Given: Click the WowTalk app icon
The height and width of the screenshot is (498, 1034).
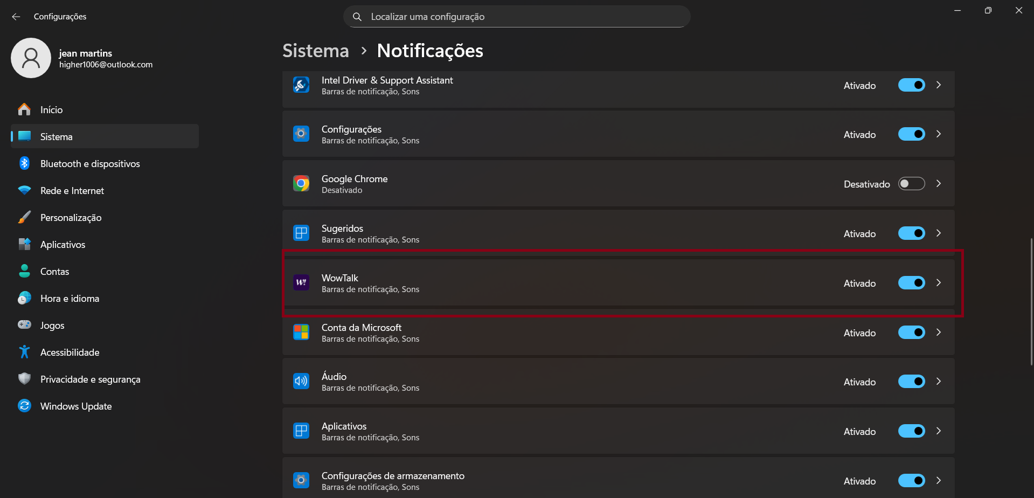Looking at the screenshot, I should coord(301,282).
